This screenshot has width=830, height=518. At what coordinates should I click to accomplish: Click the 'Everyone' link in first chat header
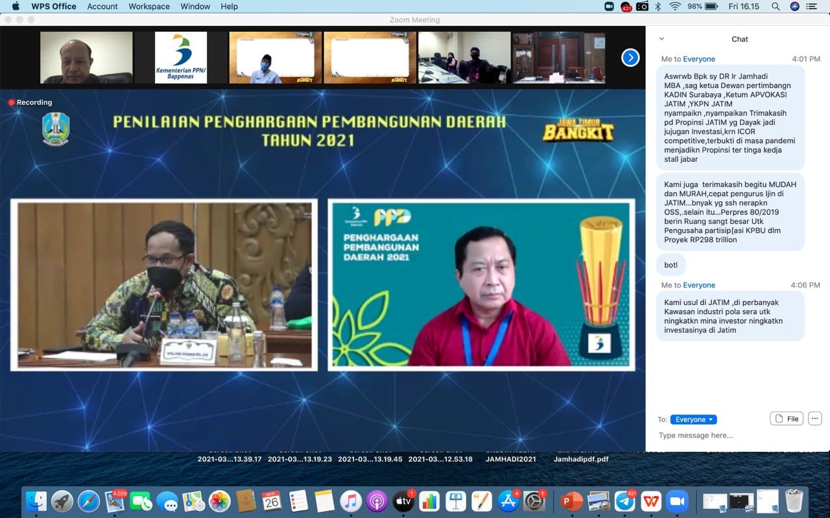point(699,59)
